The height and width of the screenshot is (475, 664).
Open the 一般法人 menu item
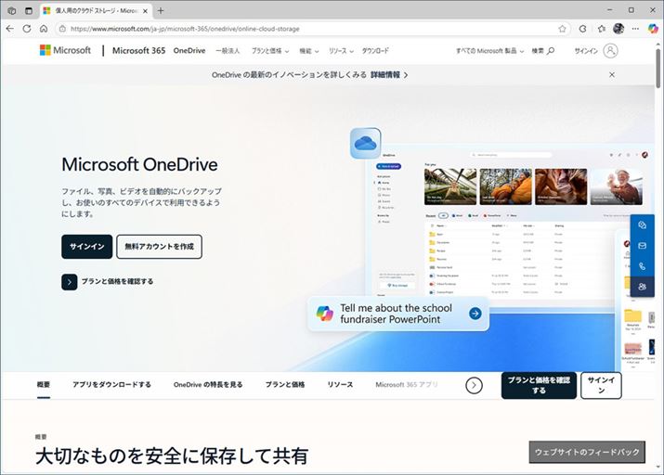(228, 51)
